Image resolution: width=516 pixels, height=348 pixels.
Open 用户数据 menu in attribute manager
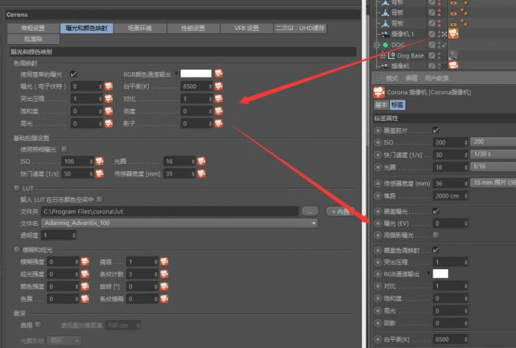click(436, 78)
